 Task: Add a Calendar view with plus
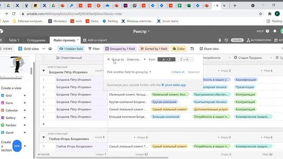click(25, 110)
